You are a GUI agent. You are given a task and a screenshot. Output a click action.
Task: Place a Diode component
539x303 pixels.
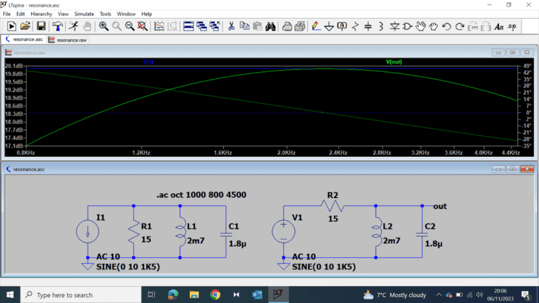394,26
